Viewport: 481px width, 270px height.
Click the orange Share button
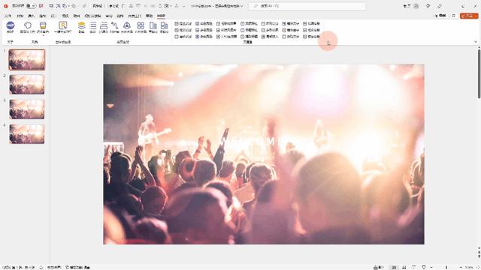[x=469, y=16]
